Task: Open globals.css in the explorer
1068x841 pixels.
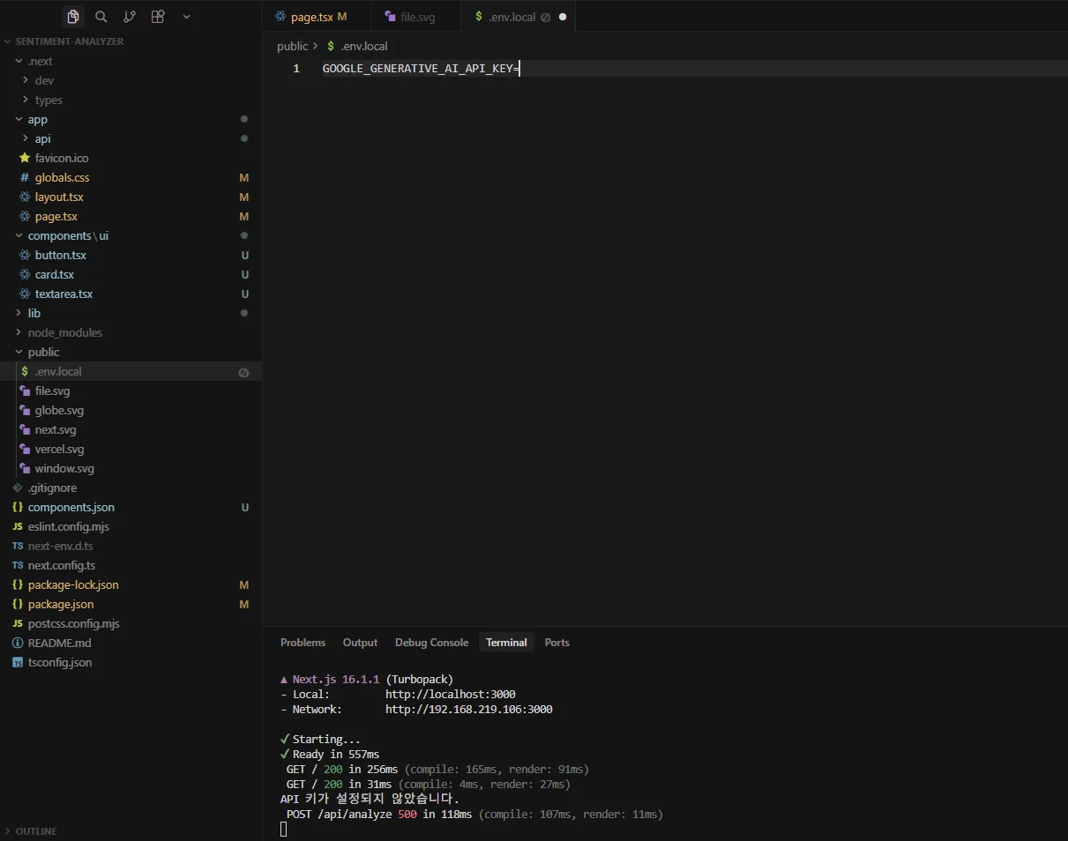Action: pyautogui.click(x=62, y=177)
